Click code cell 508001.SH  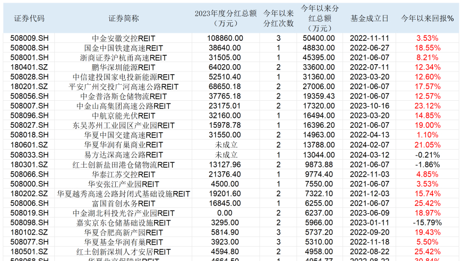29,58
